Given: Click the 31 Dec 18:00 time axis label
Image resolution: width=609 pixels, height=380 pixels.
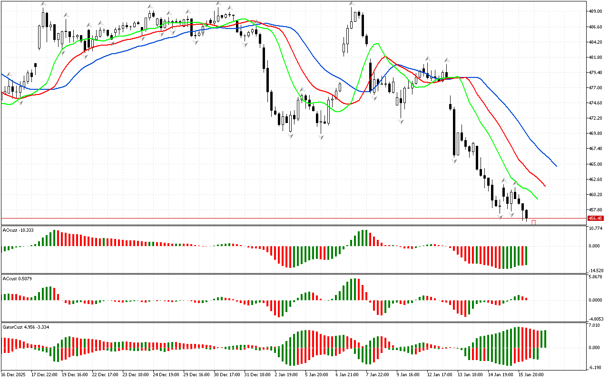Looking at the screenshot, I should [x=257, y=374].
